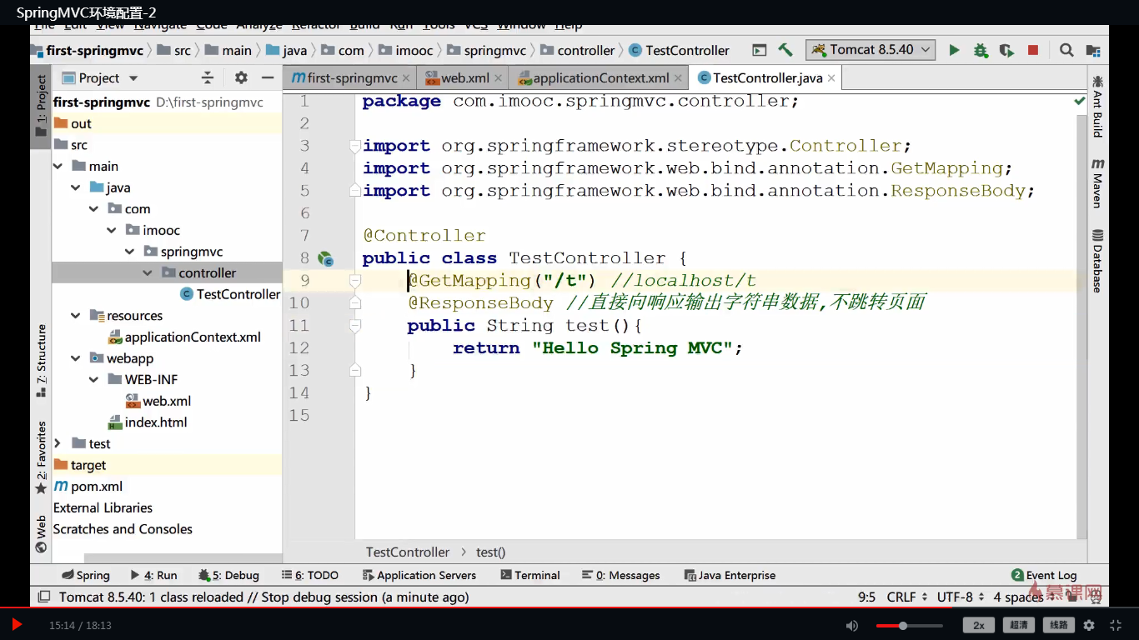Viewport: 1139px width, 640px height.
Task: Click the green Run button in toolbar
Action: tap(954, 50)
